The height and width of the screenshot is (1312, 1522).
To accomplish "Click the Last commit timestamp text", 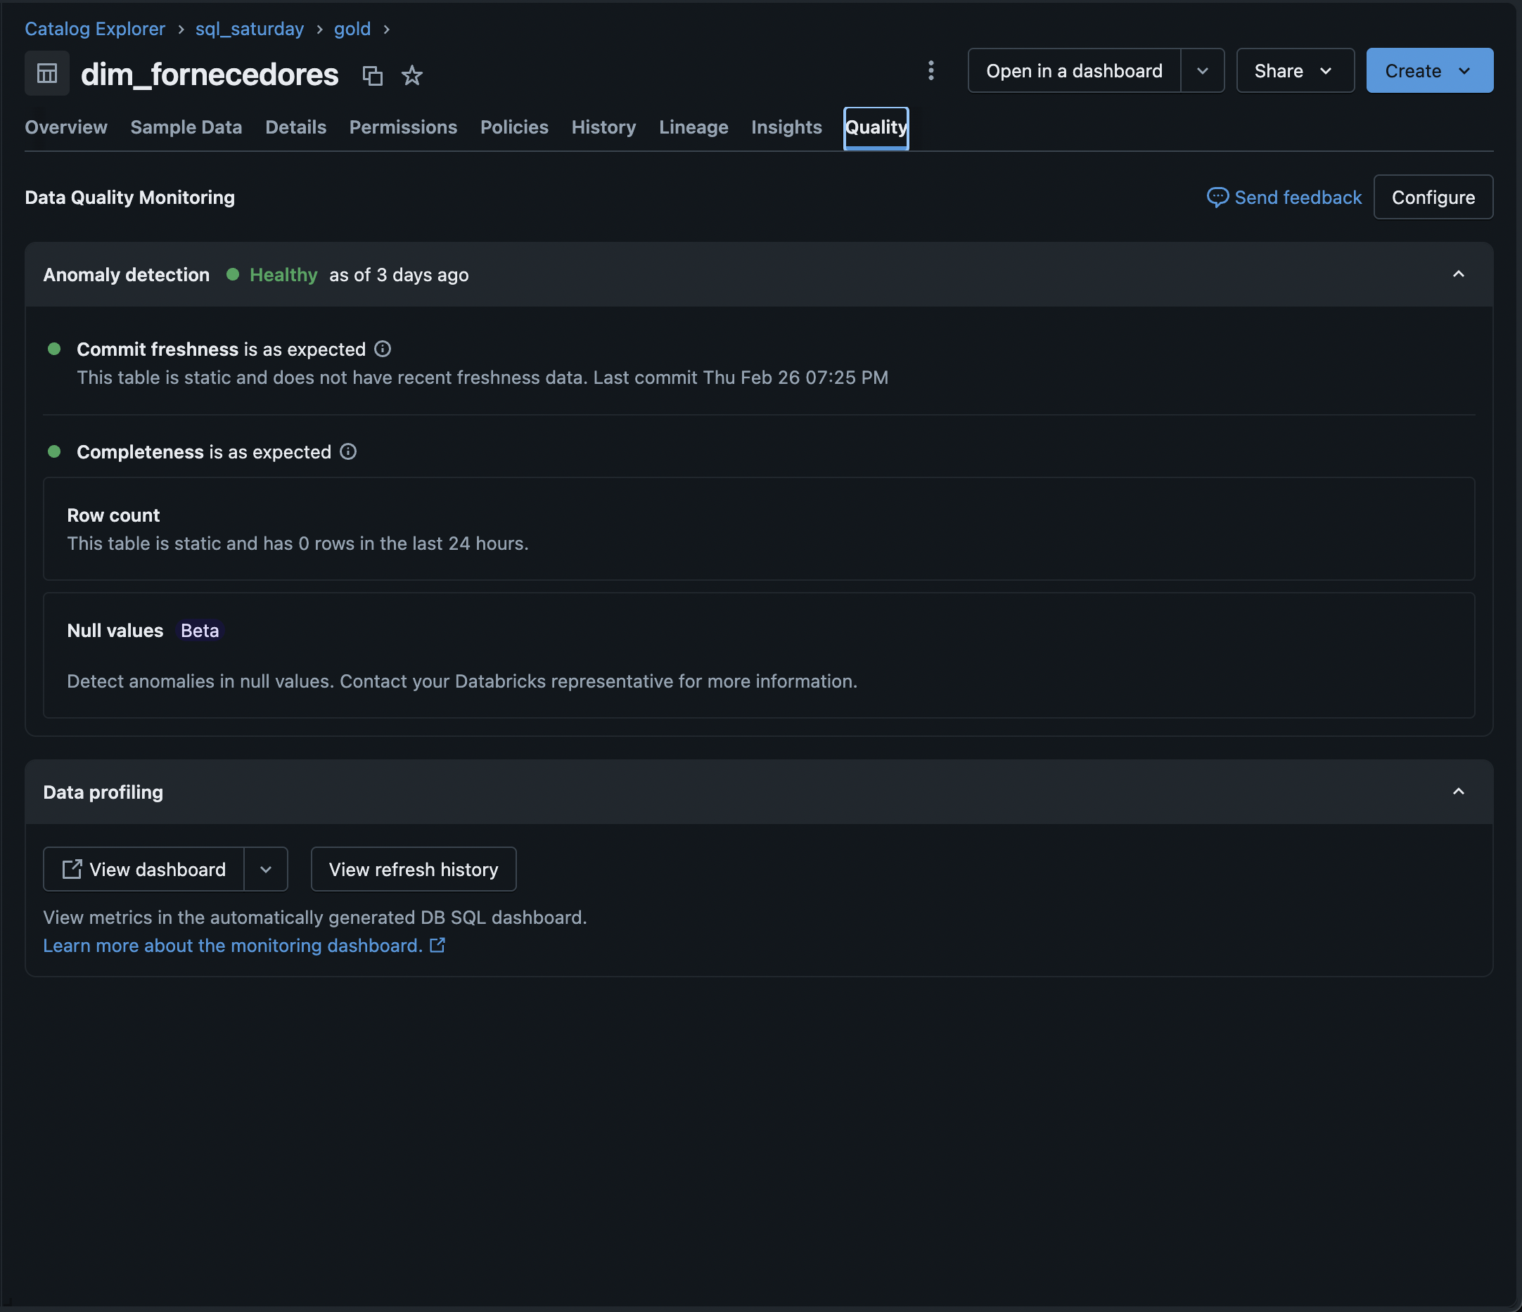I will [x=741, y=378].
